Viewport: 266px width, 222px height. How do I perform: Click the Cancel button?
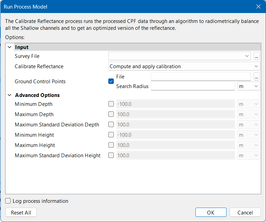pyautogui.click(x=245, y=212)
